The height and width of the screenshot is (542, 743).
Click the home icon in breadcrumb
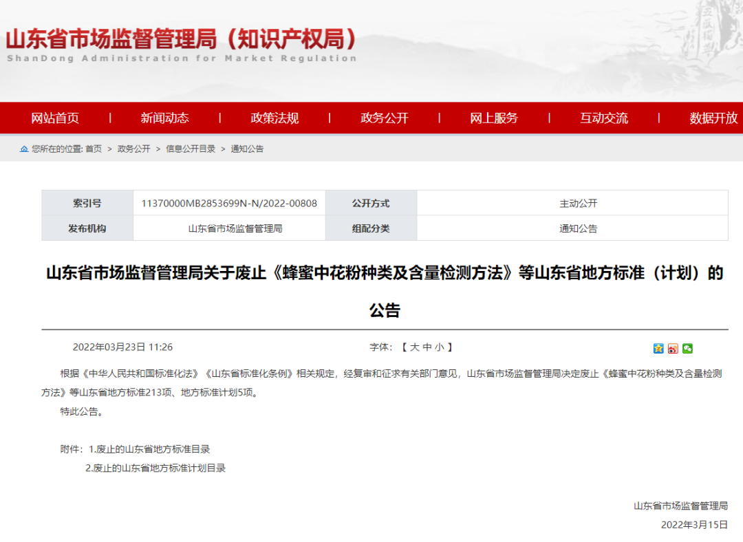25,149
